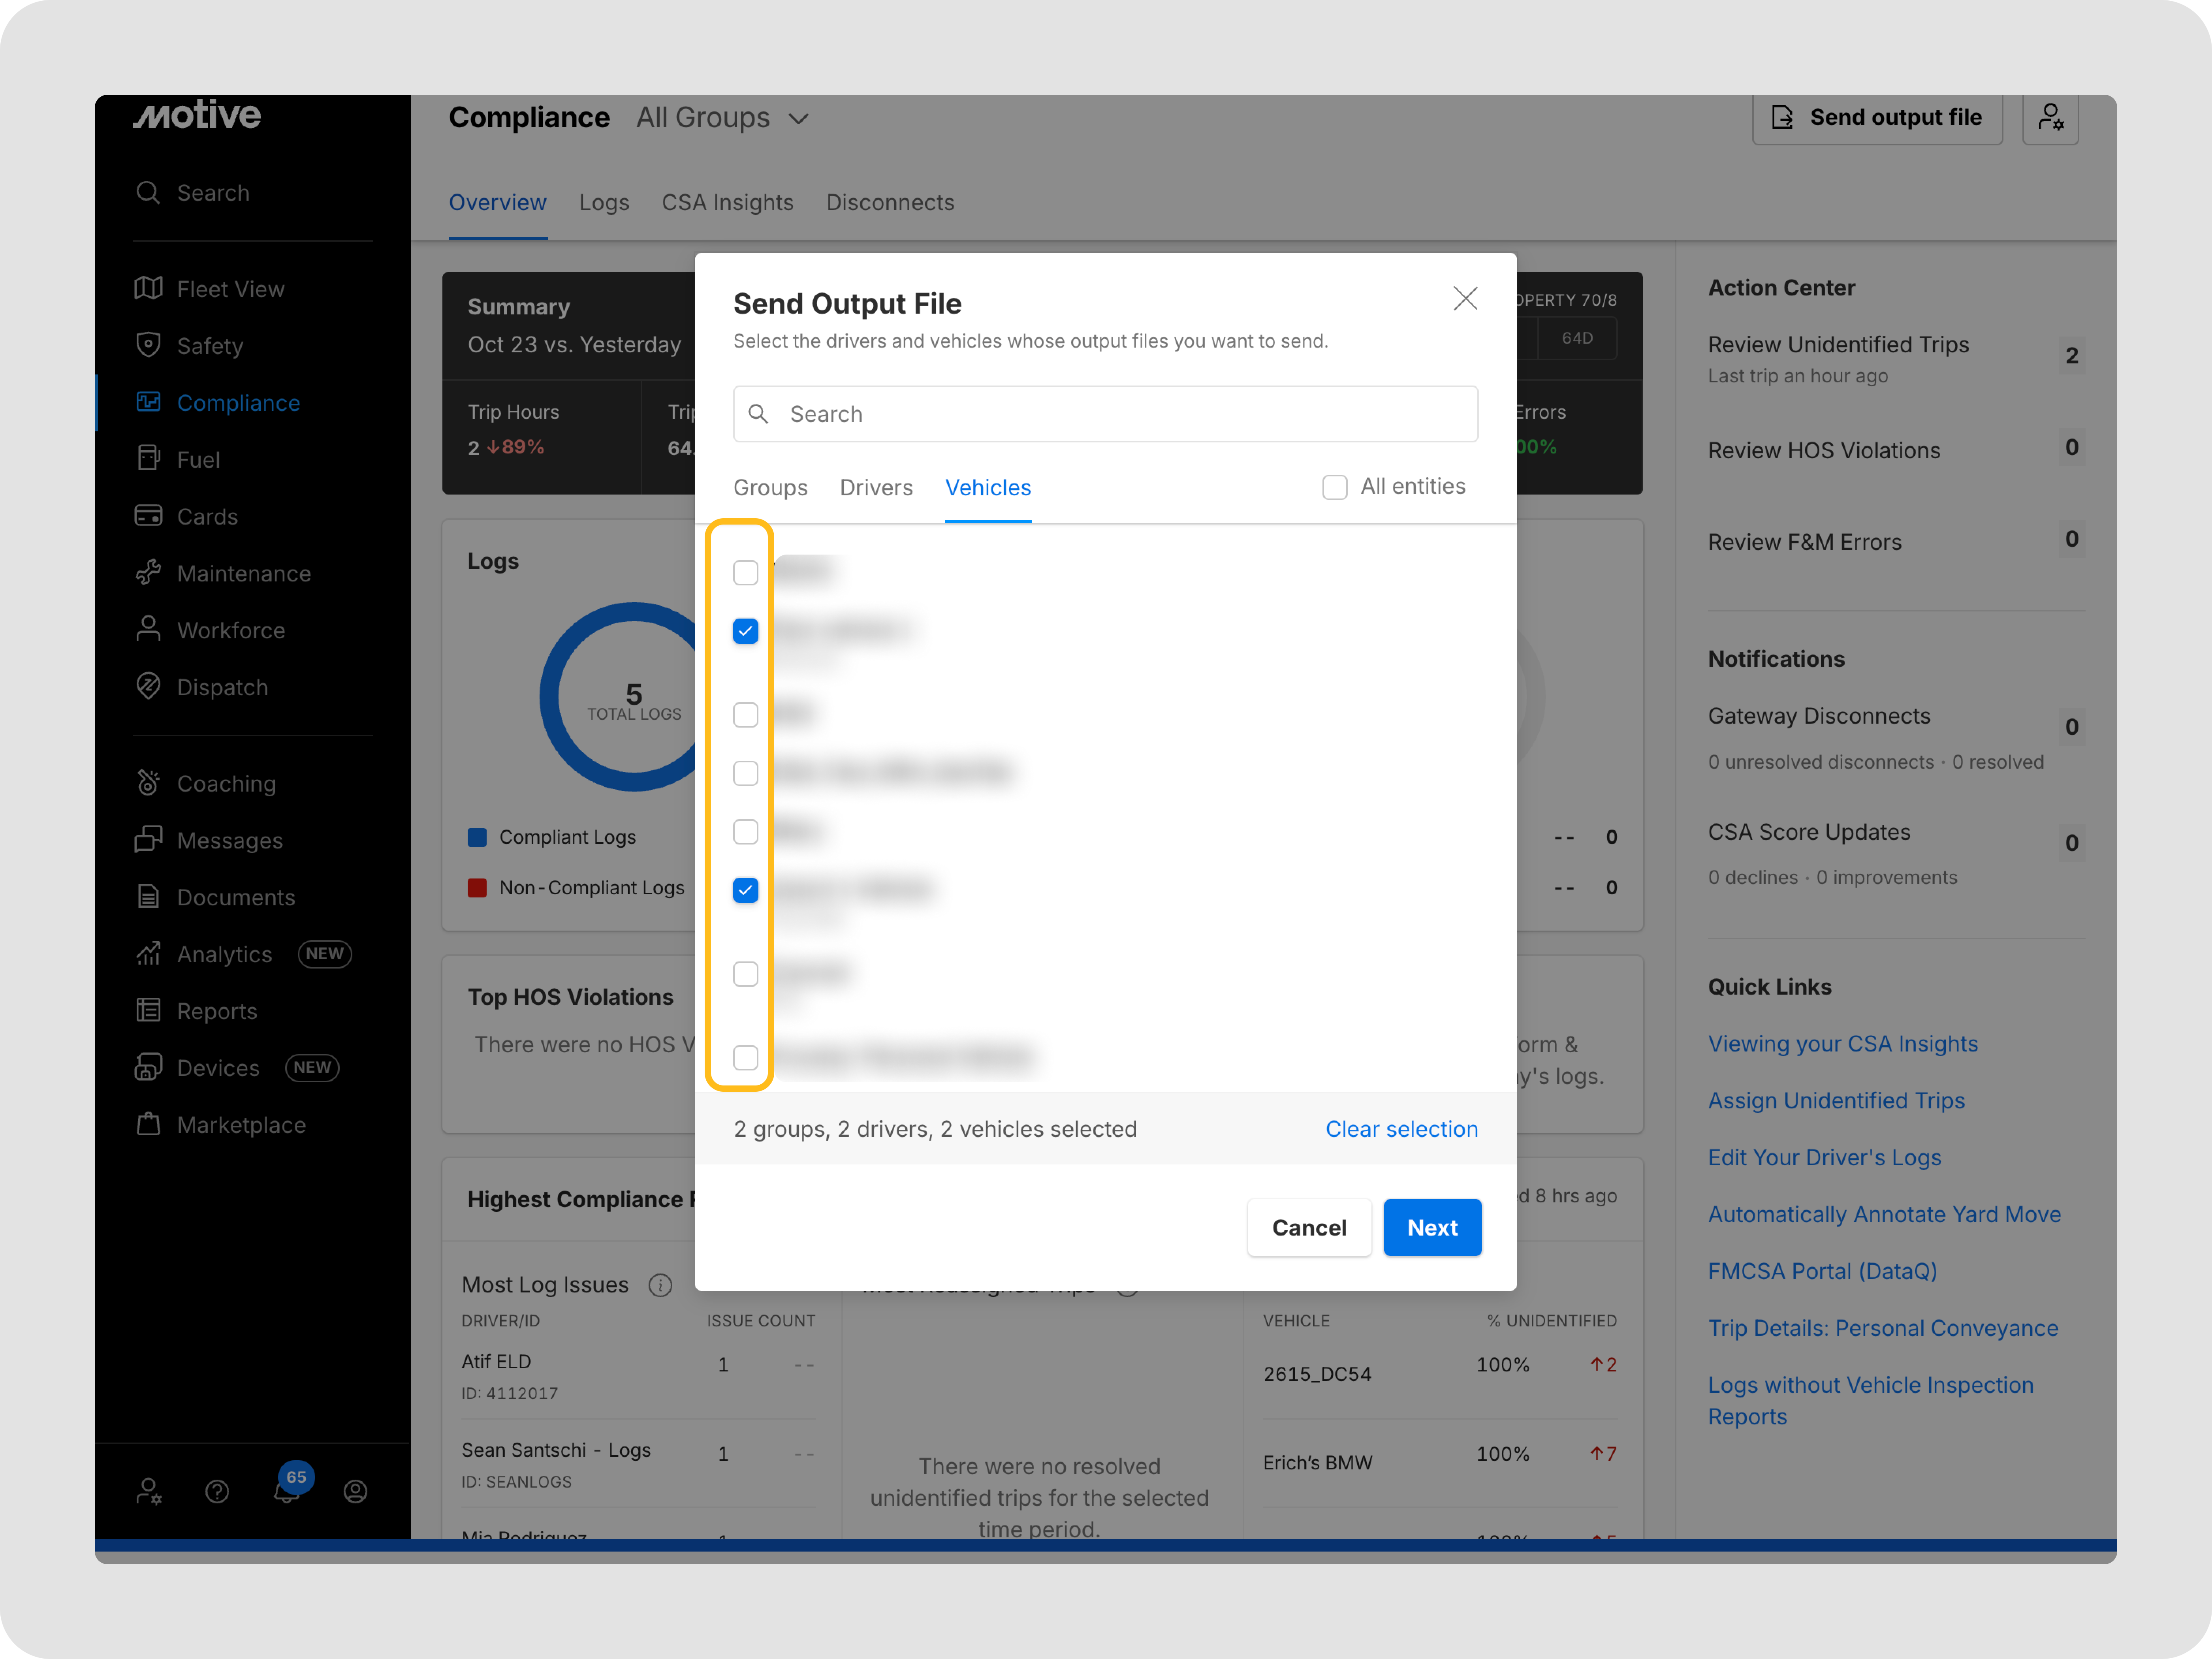2212x1659 pixels.
Task: Open the notifications bell with 65 badge
Action: (x=287, y=1491)
